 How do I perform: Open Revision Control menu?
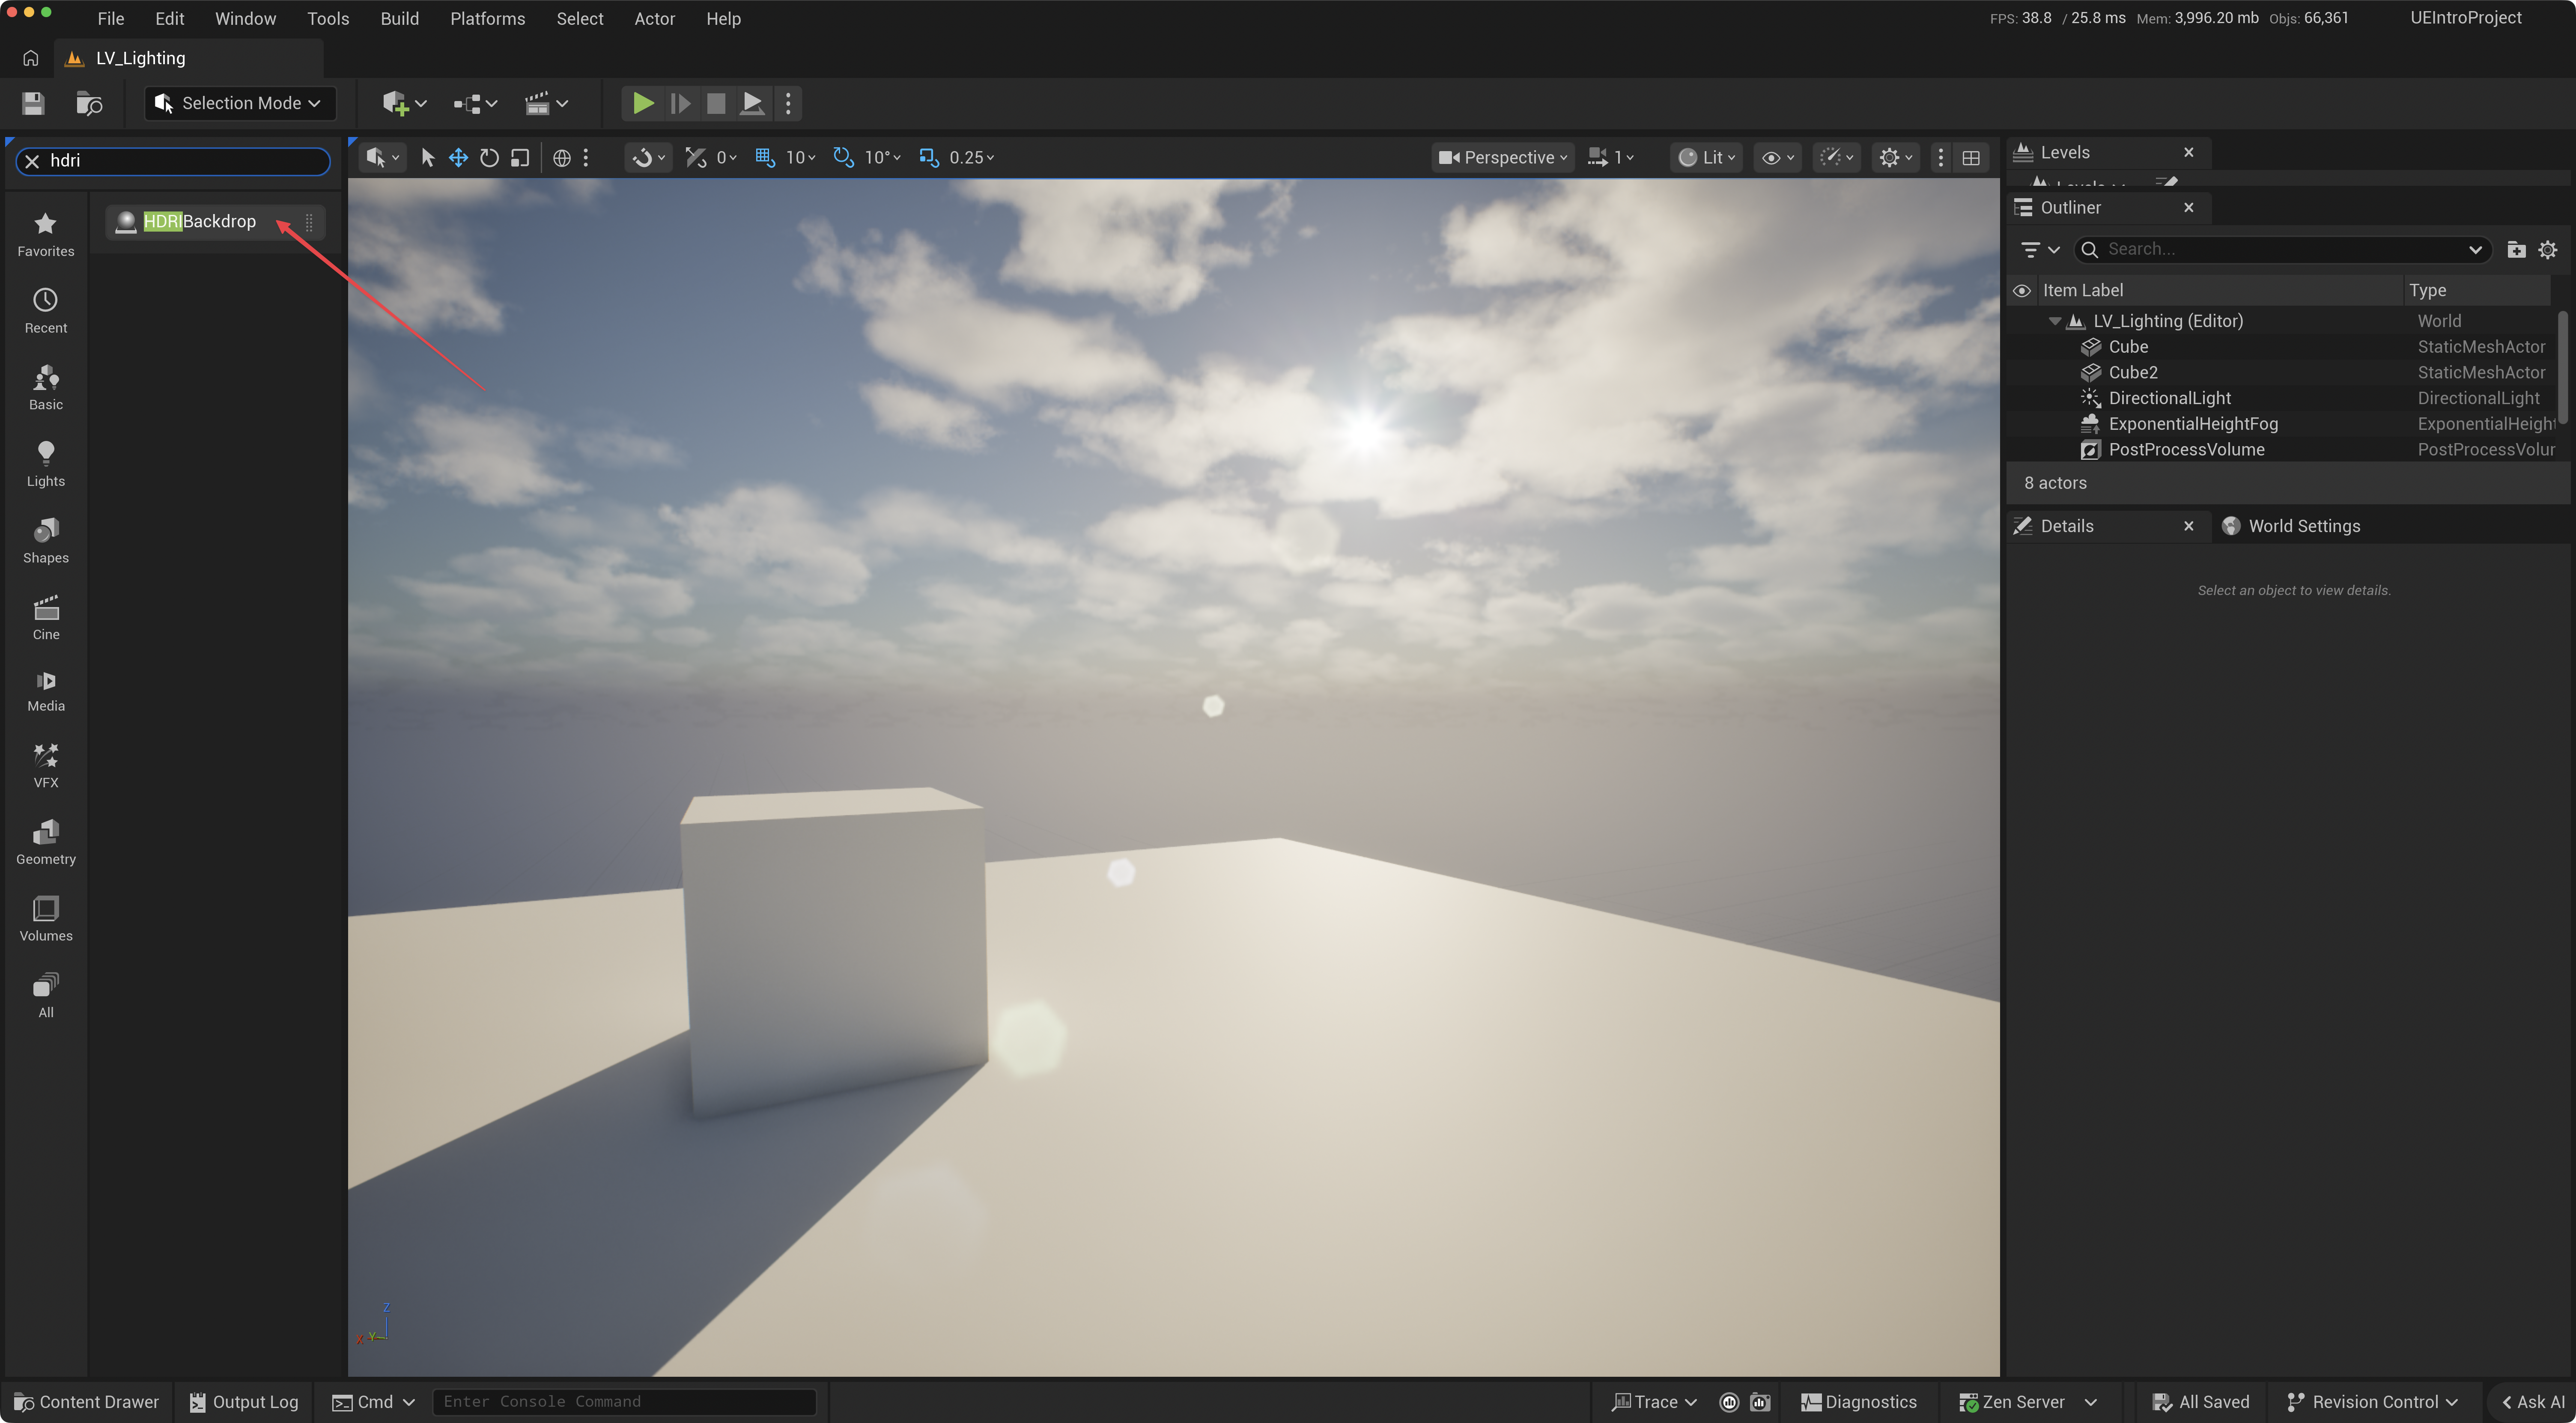click(x=2372, y=1402)
